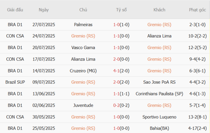
Task: Click corner stat 10-2(2-2)
Action: pyautogui.click(x=197, y=36)
